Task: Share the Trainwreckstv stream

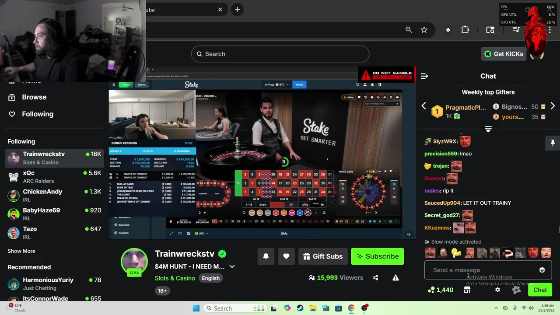Action: [x=375, y=278]
